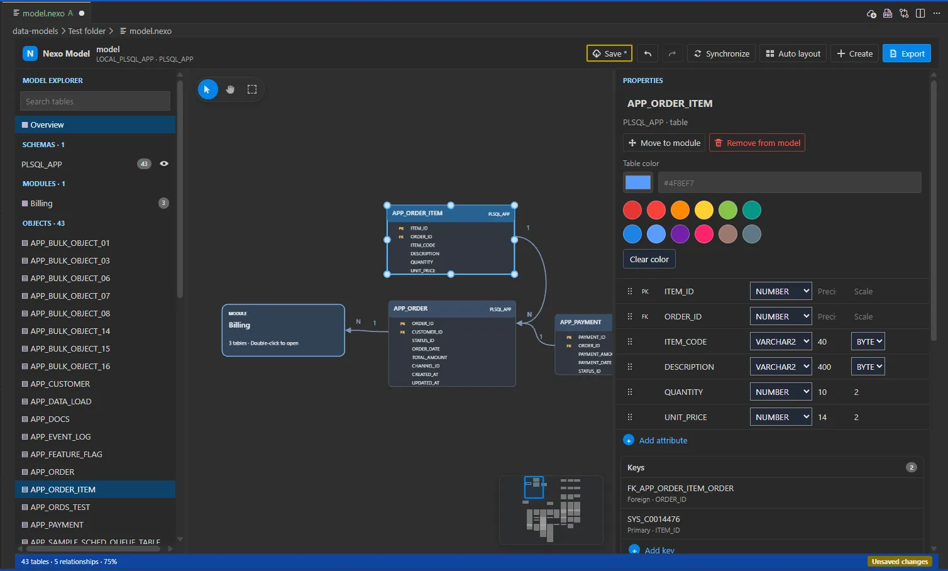948x571 pixels.
Task: Click the blue plus icon beside Add key
Action: (x=634, y=550)
